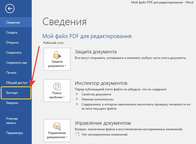Click the lock and key Protect Document icon
The height and width of the screenshot is (144, 196).
(x=57, y=55)
